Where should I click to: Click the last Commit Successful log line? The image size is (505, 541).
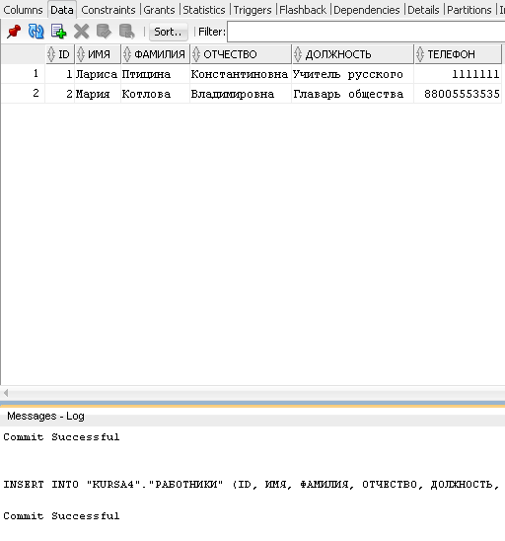pos(61,516)
